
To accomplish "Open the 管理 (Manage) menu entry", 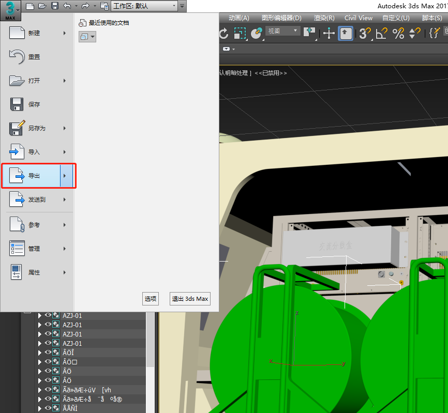I will pyautogui.click(x=37, y=249).
